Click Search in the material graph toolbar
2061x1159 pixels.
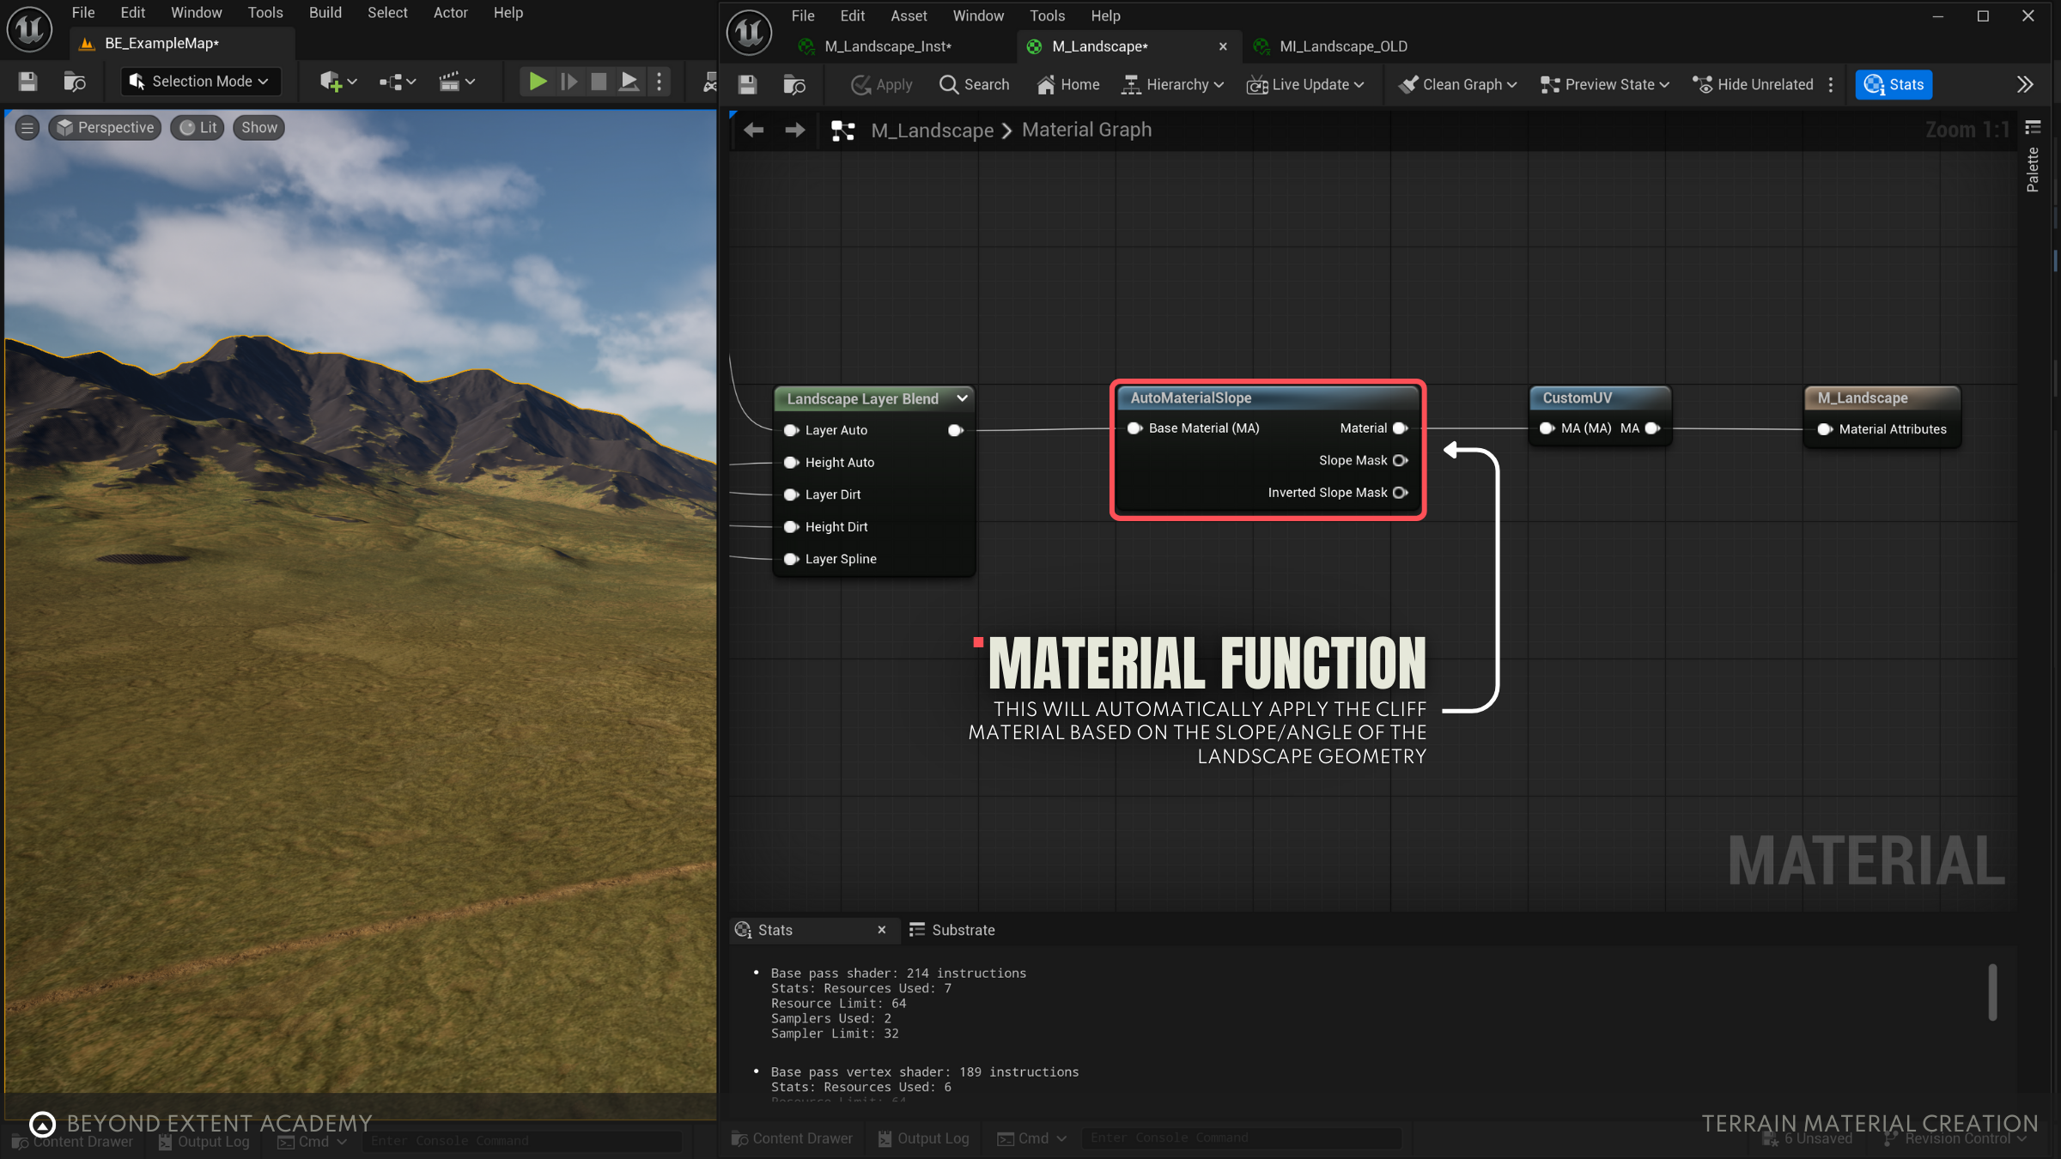click(974, 84)
